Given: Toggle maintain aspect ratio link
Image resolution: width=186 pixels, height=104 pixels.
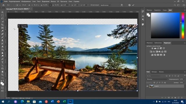Looking at the screenshot, I should (50, 5).
